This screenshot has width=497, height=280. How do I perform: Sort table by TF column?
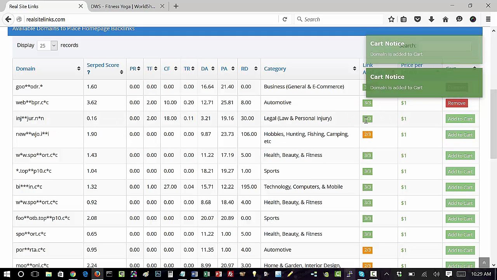152,68
